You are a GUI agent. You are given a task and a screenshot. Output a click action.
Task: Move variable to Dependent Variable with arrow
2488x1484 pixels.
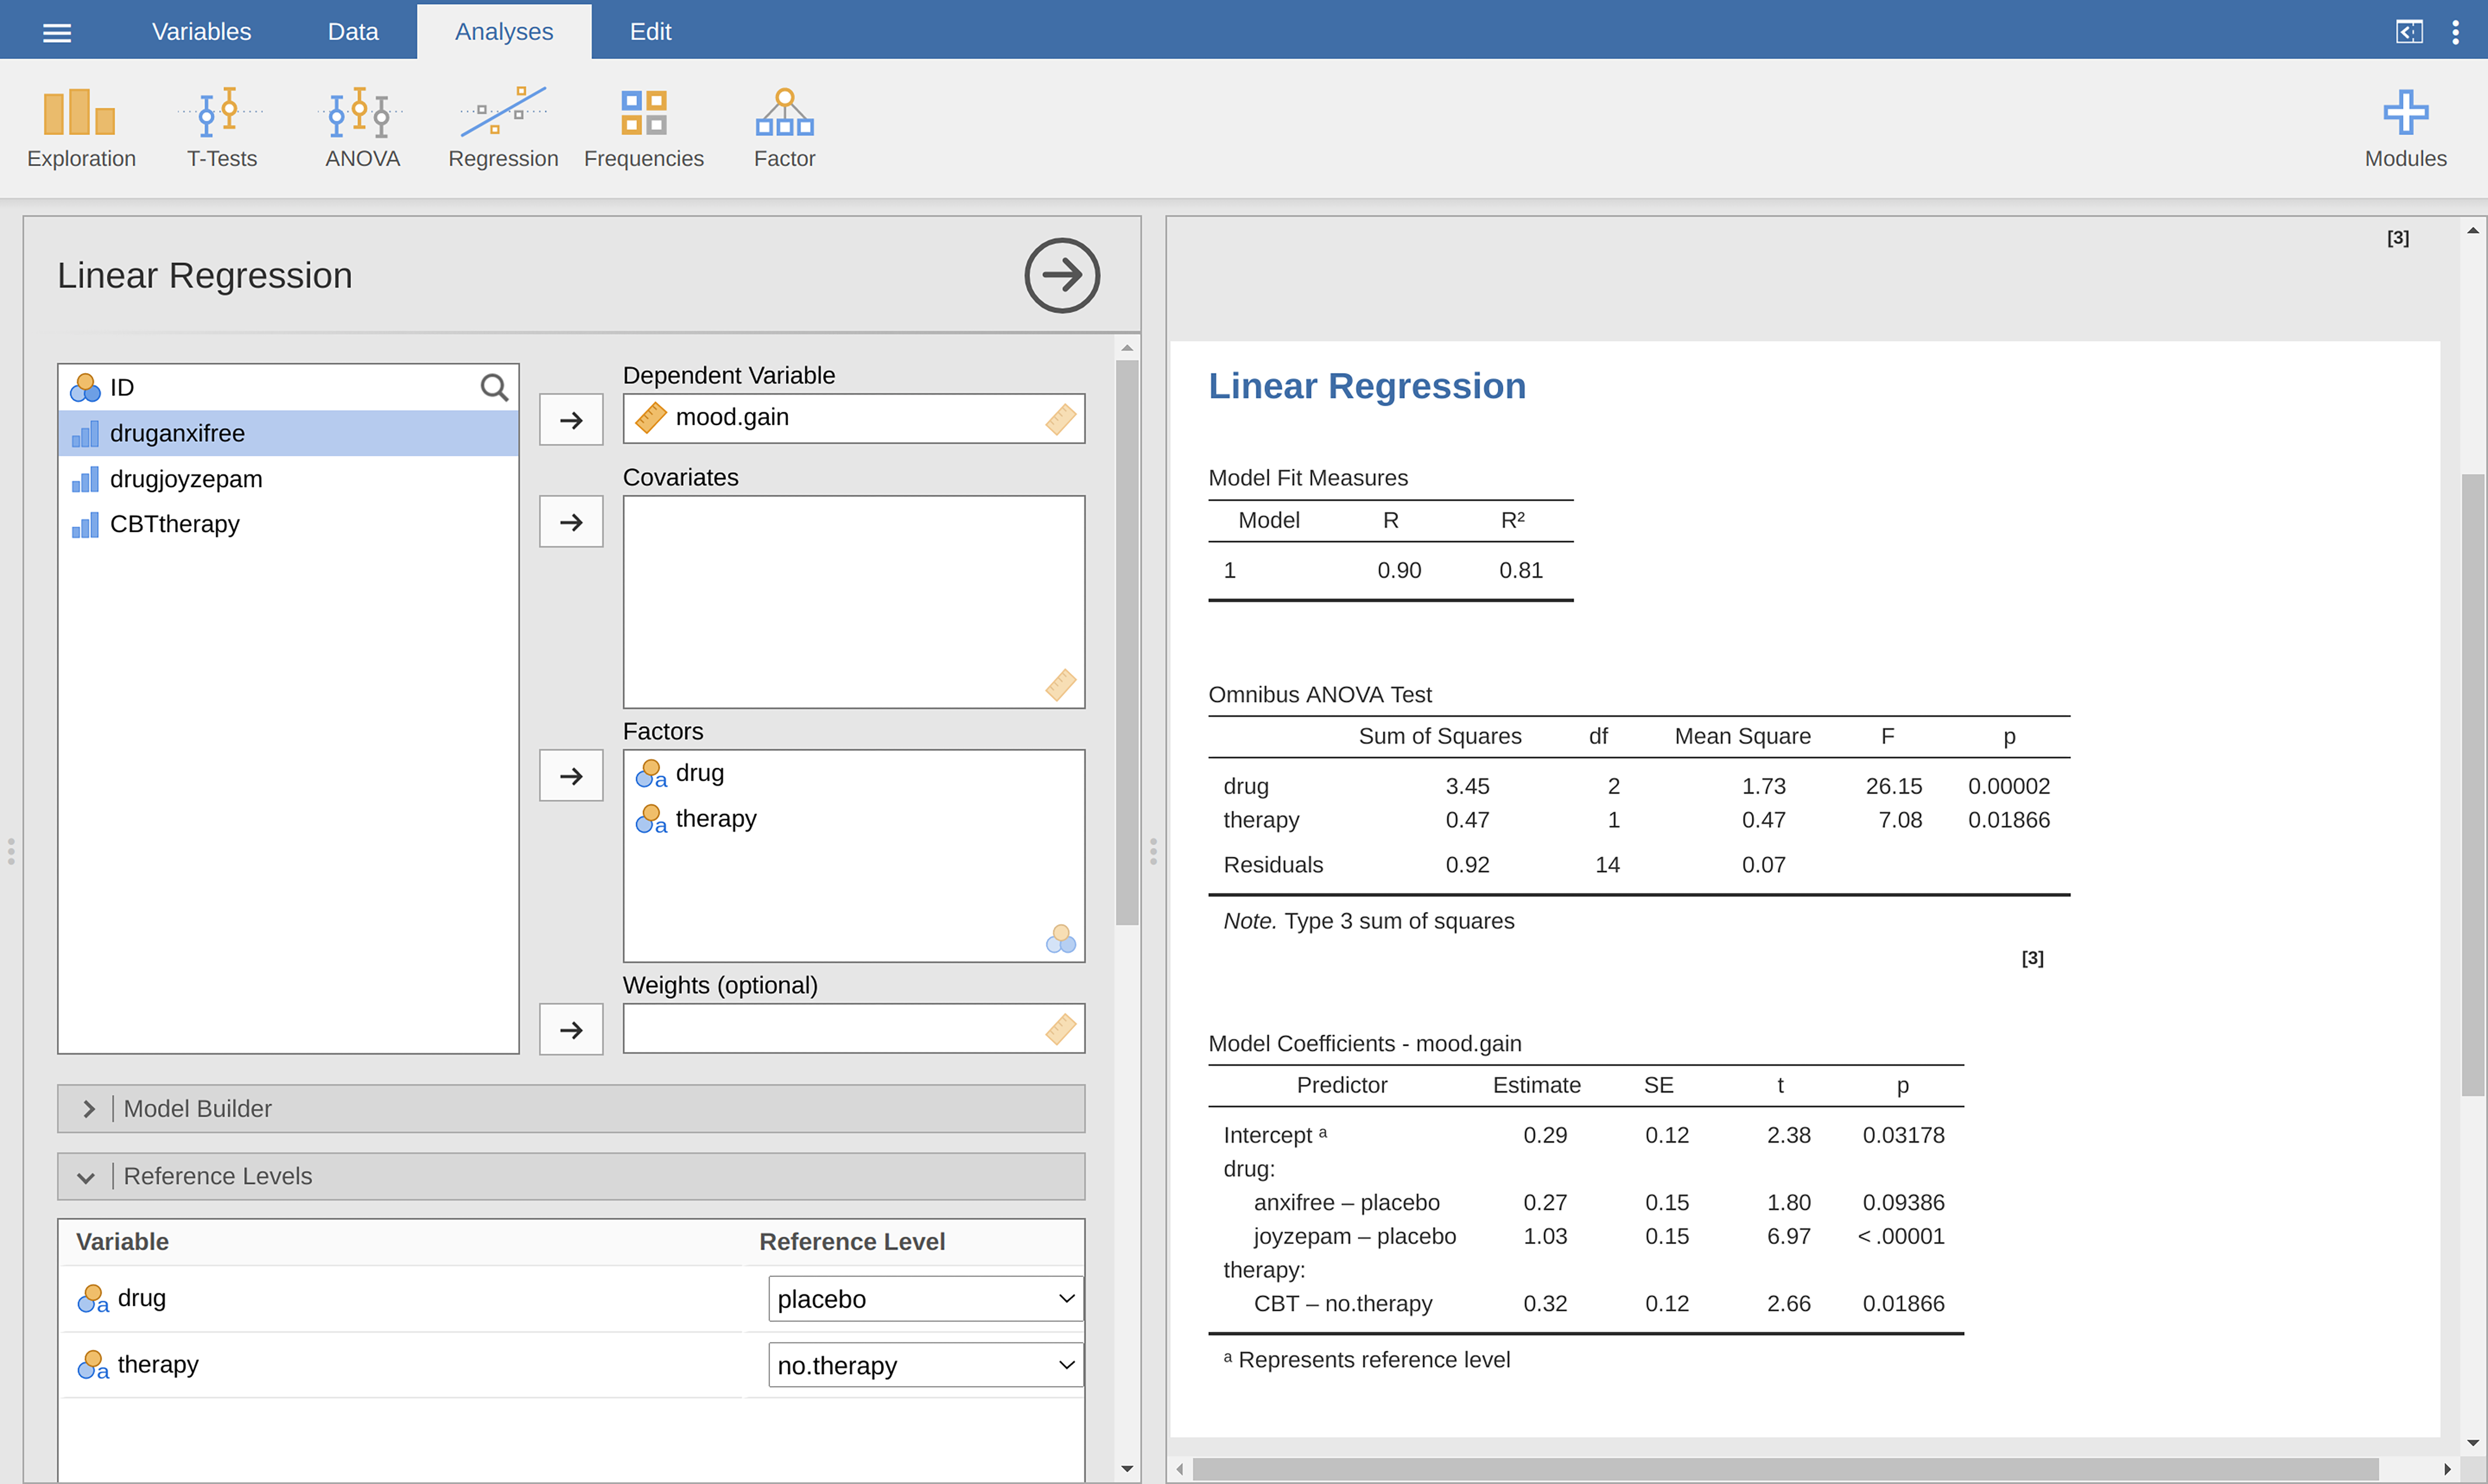571,420
